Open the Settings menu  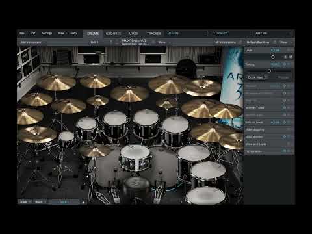point(47,33)
